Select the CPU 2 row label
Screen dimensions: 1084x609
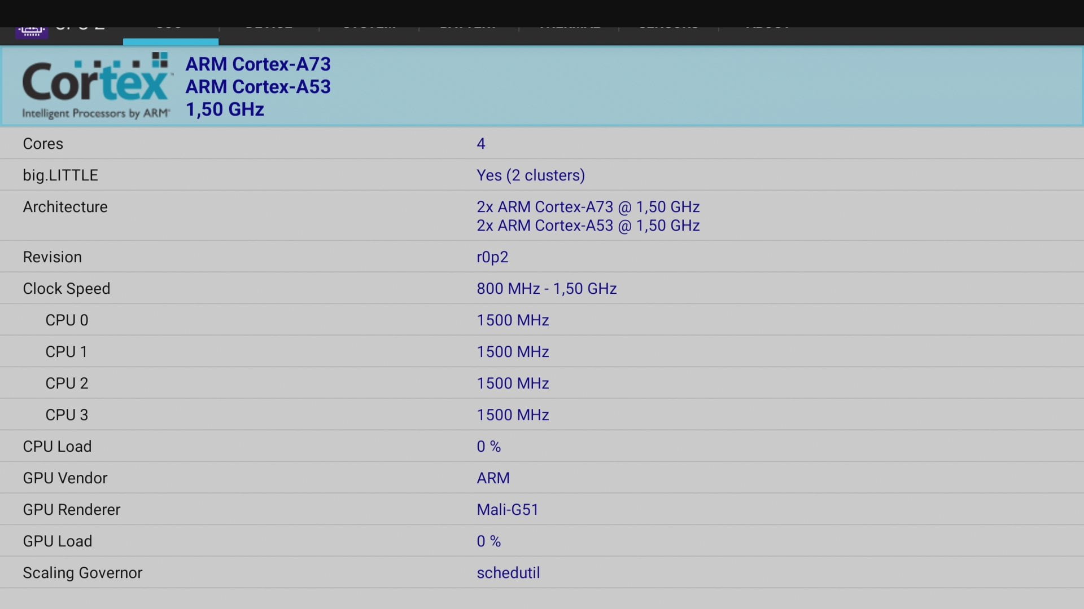(x=67, y=383)
